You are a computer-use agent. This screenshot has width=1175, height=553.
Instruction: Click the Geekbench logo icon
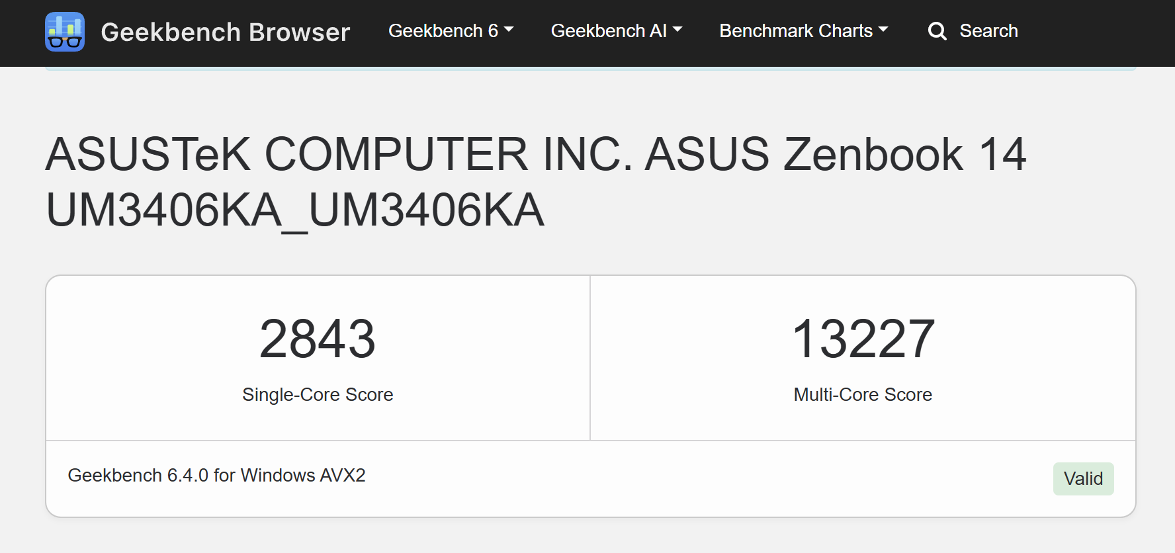pyautogui.click(x=65, y=32)
